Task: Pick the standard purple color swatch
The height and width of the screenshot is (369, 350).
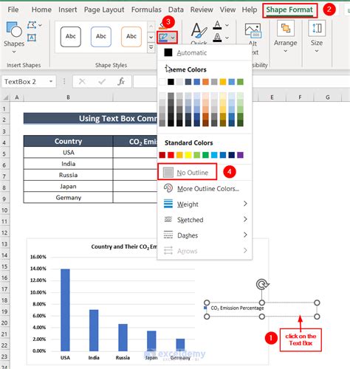Action: pyautogui.click(x=240, y=155)
